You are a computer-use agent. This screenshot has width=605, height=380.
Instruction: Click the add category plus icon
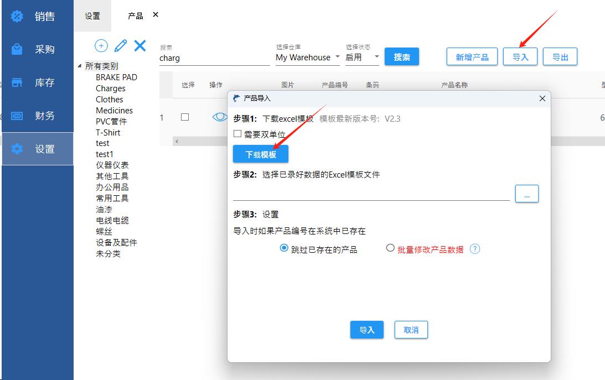point(101,45)
